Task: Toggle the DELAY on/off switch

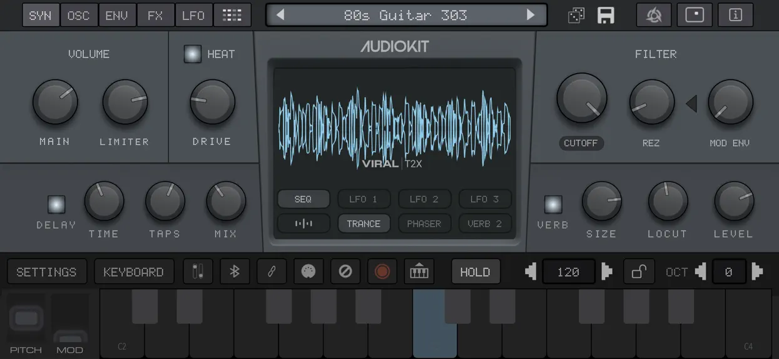Action: click(56, 204)
